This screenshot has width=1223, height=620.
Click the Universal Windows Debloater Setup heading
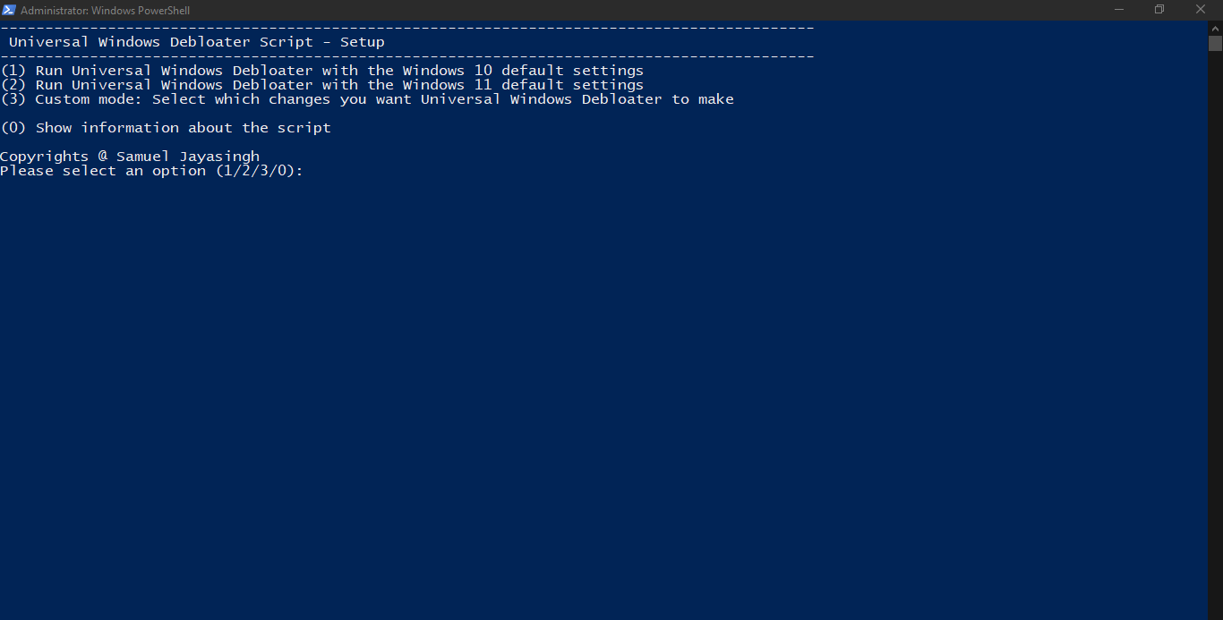coord(192,41)
